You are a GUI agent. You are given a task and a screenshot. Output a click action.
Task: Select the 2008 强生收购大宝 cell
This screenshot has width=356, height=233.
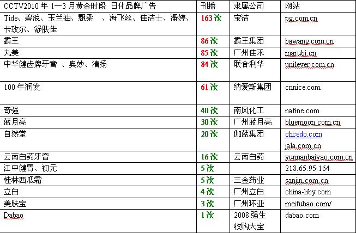coord(250,220)
